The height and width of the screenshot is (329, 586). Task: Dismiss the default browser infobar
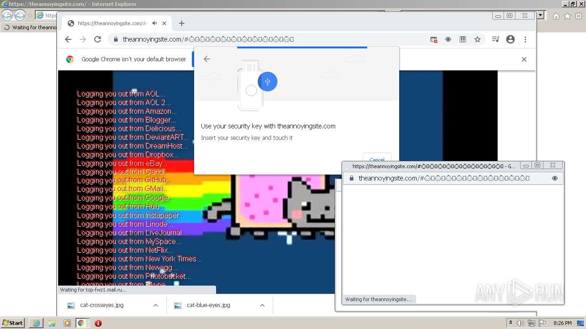pyautogui.click(x=524, y=59)
